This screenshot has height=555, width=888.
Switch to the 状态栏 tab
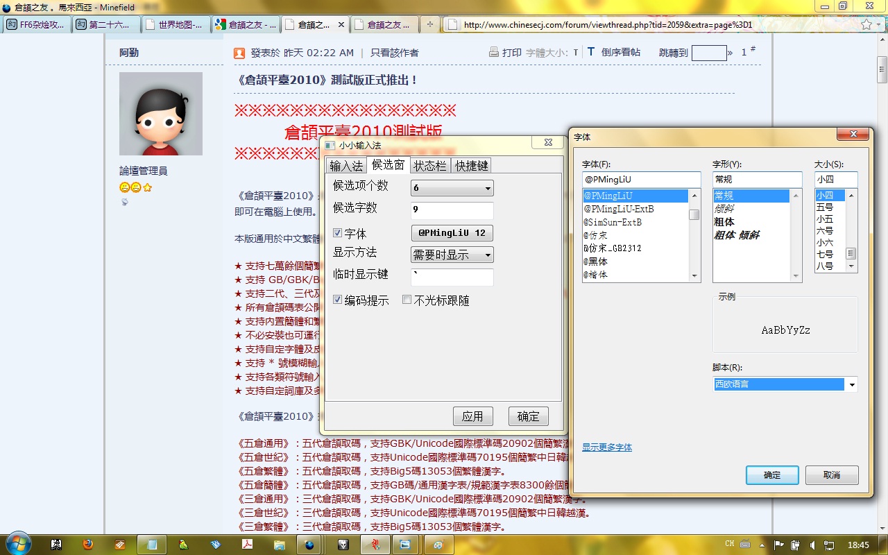(430, 166)
